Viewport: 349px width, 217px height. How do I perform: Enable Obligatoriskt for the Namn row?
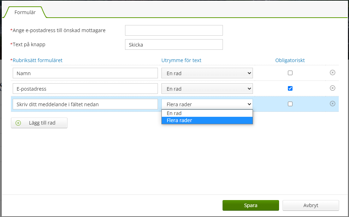pos(290,73)
